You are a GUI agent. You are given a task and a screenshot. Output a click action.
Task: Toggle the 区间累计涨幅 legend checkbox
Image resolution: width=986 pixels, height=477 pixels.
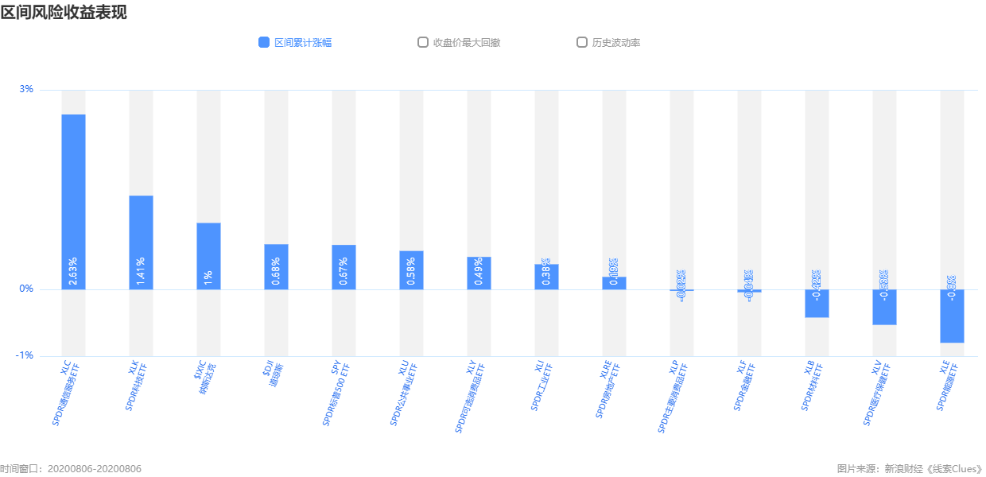264,42
